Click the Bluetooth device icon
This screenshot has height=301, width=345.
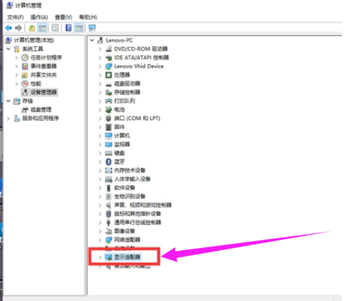tap(108, 161)
